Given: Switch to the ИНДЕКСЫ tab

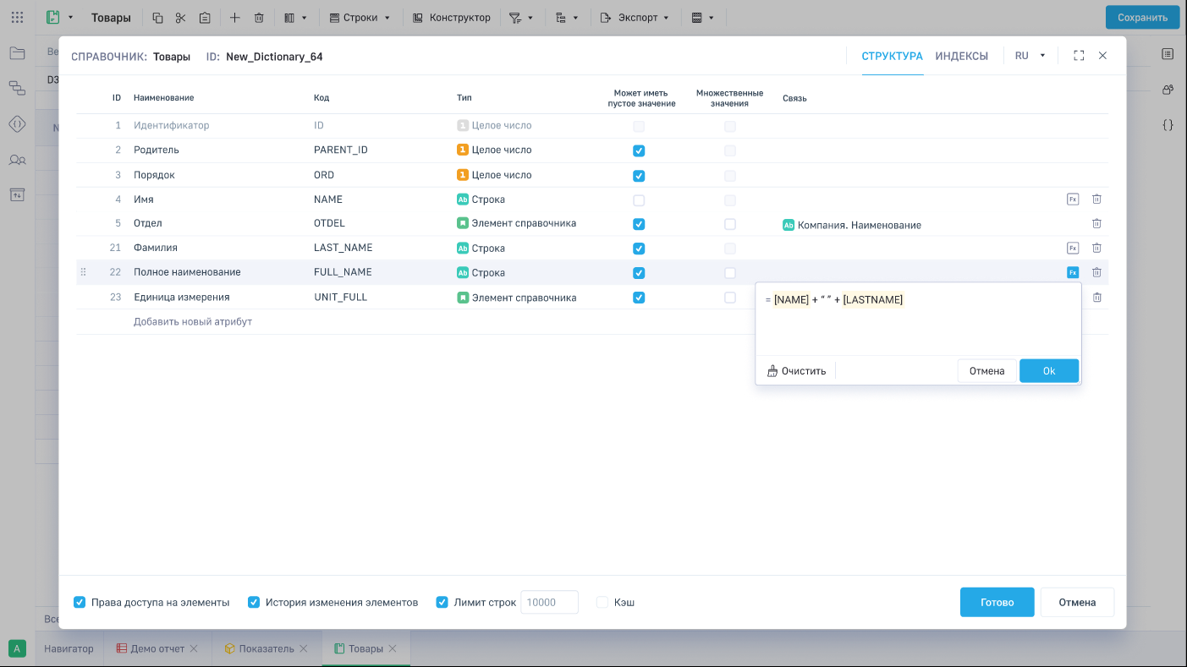Looking at the screenshot, I should click(x=961, y=56).
